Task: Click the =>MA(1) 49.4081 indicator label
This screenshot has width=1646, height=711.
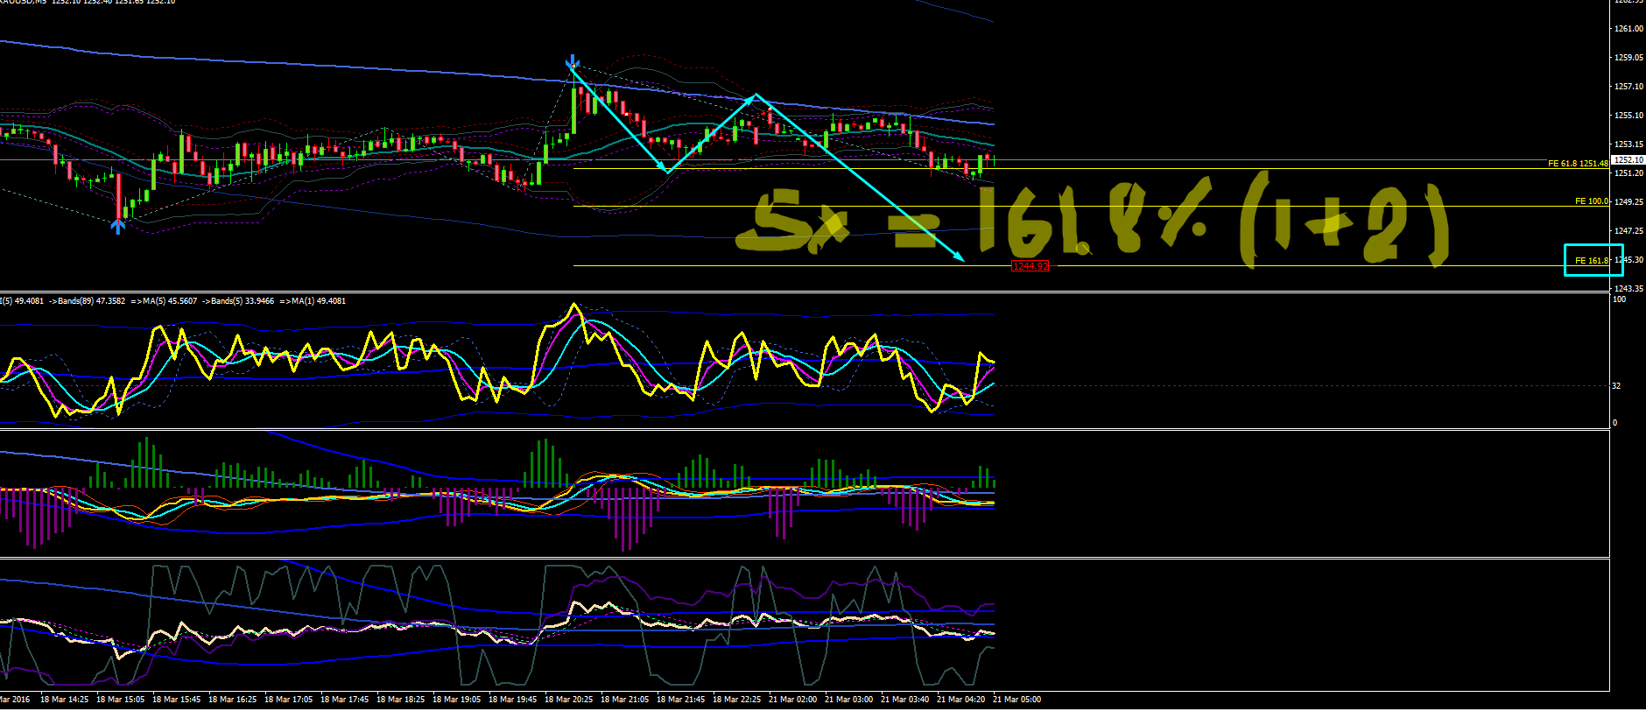Action: [x=313, y=301]
